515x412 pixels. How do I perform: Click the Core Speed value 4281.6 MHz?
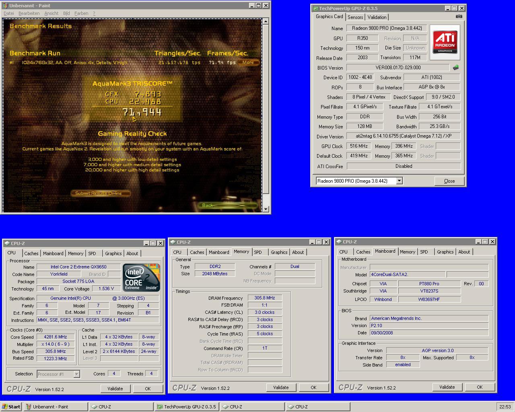point(56,337)
